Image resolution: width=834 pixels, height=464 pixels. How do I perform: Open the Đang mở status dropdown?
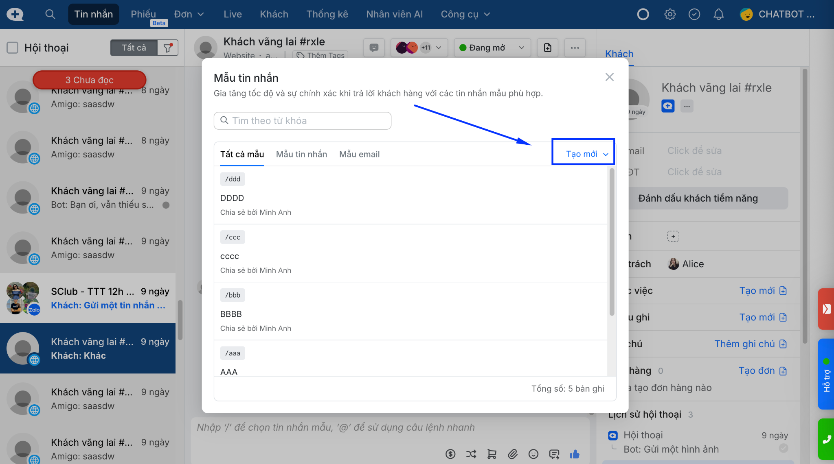[492, 48]
